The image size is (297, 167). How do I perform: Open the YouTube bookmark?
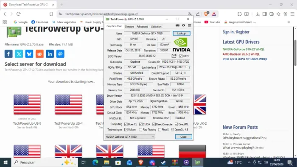(212, 22)
